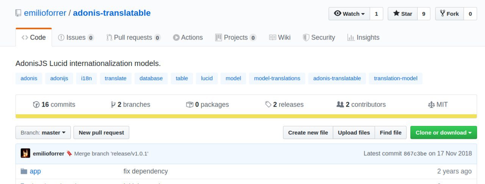Click the New pull request button
This screenshot has height=184, width=485.
[101, 132]
